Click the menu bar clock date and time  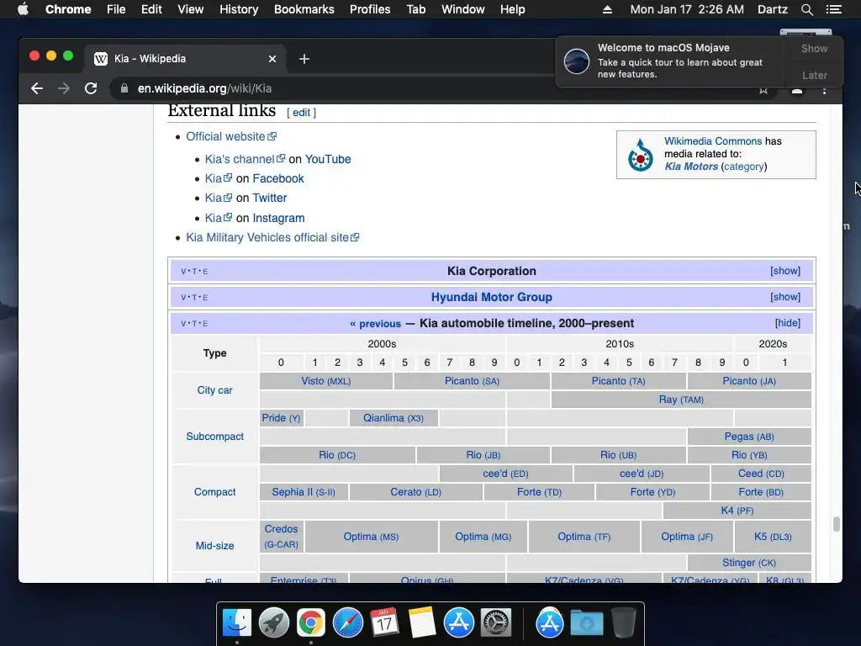[687, 9]
